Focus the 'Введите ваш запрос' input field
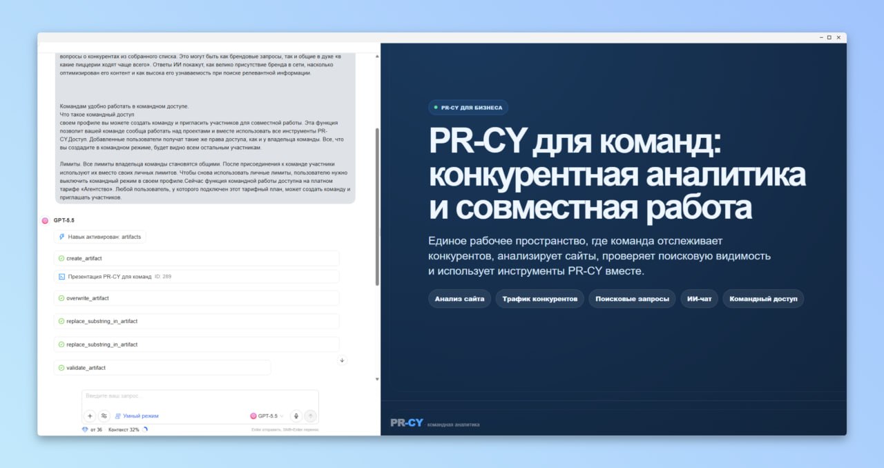 [200, 397]
